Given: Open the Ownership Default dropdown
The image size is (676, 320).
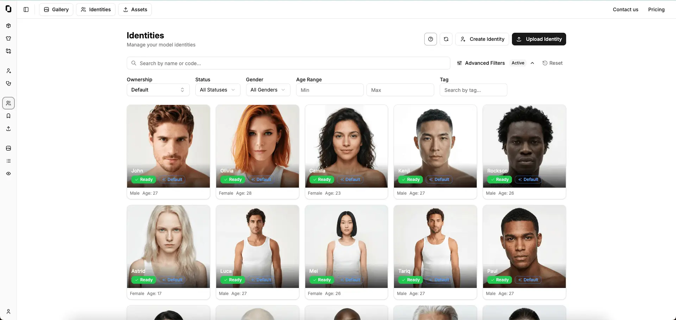Looking at the screenshot, I should point(158,90).
